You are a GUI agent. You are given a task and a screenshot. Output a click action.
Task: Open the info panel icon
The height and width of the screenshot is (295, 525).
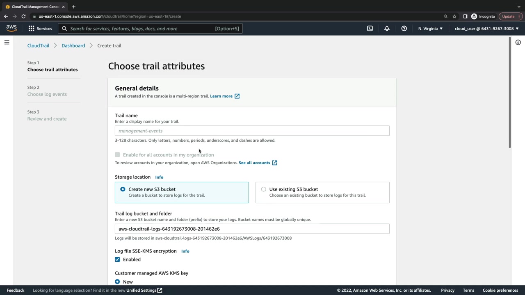(518, 43)
